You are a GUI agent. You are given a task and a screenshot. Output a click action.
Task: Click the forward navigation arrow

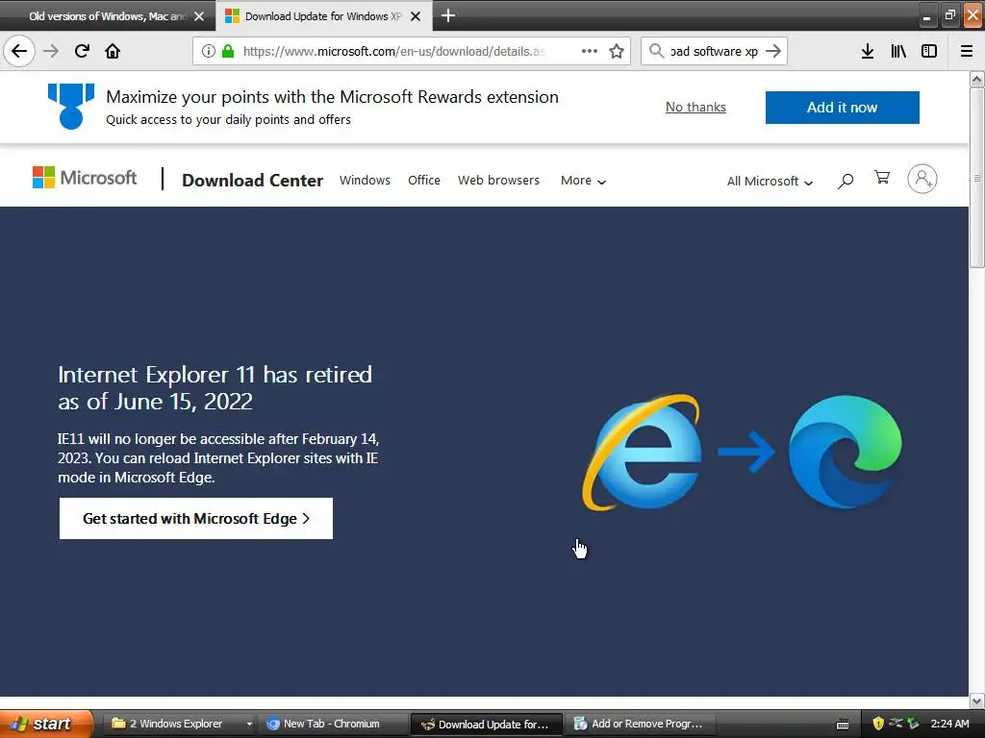click(51, 51)
